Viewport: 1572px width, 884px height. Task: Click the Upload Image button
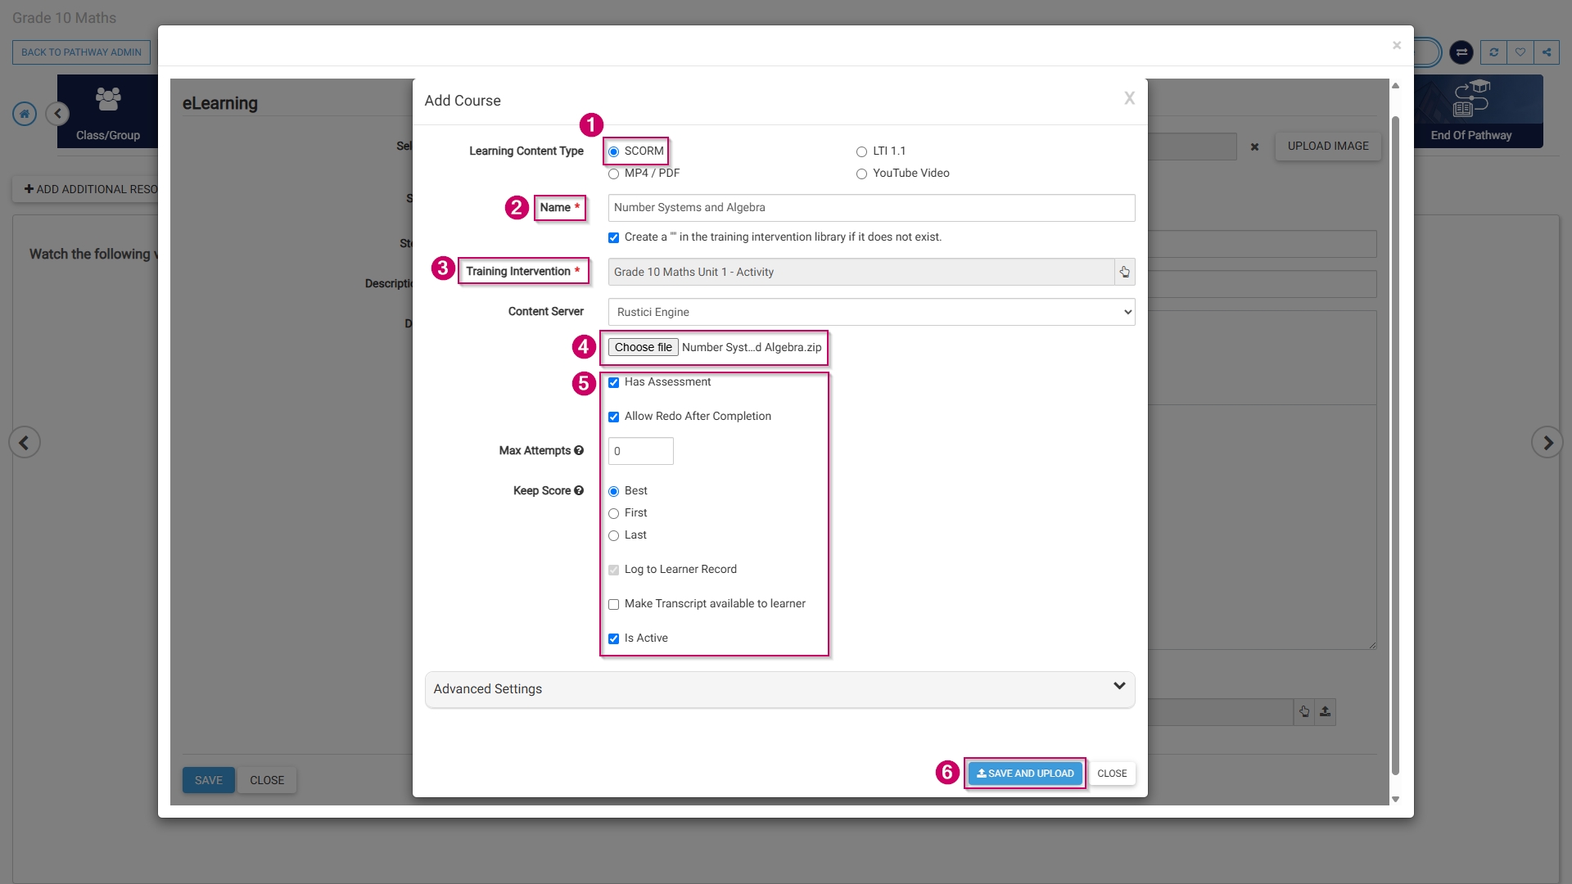click(x=1328, y=146)
